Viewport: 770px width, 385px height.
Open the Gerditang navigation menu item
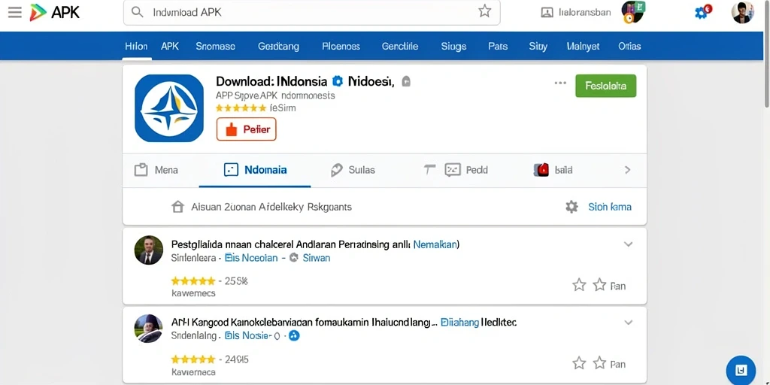(x=278, y=46)
